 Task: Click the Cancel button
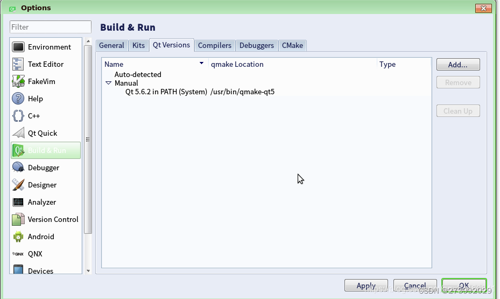pyautogui.click(x=415, y=286)
